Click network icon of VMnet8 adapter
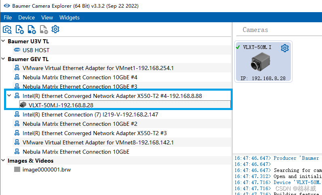Viewport: 322px width, 195px height. click(x=17, y=142)
